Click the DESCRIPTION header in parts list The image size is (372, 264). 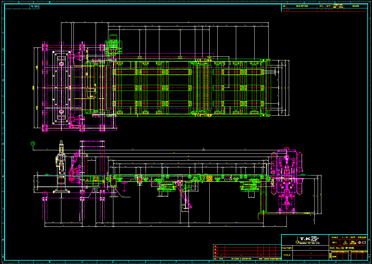302,6
